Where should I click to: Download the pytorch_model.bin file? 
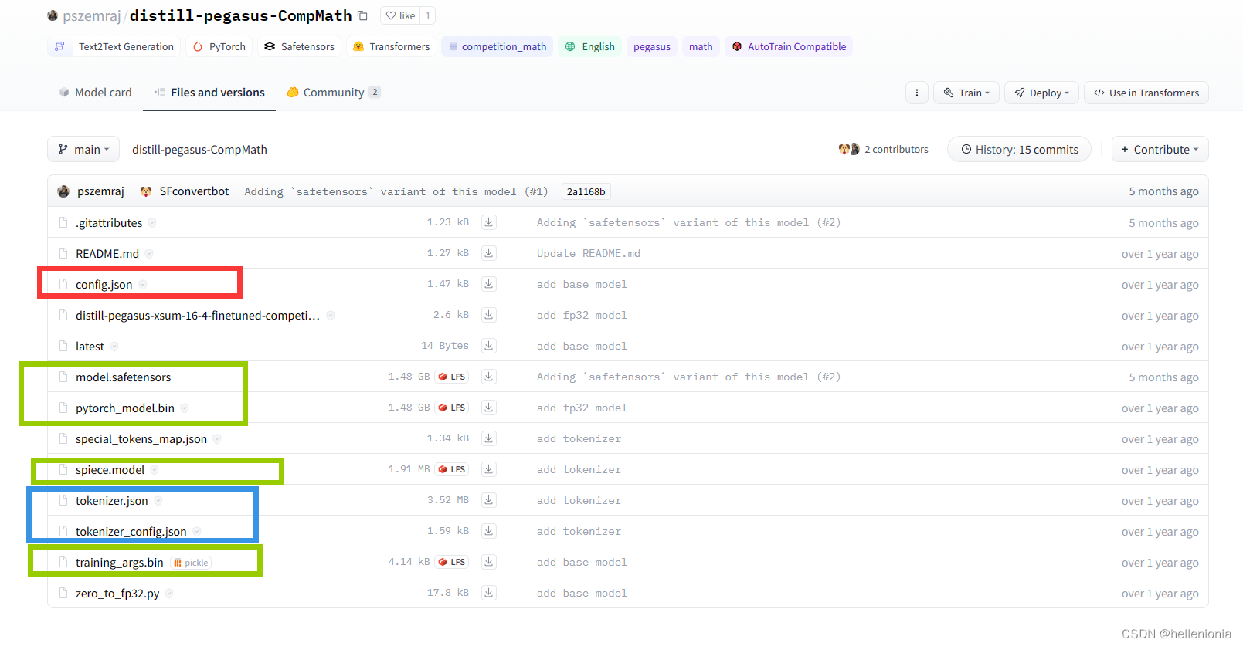tap(489, 408)
